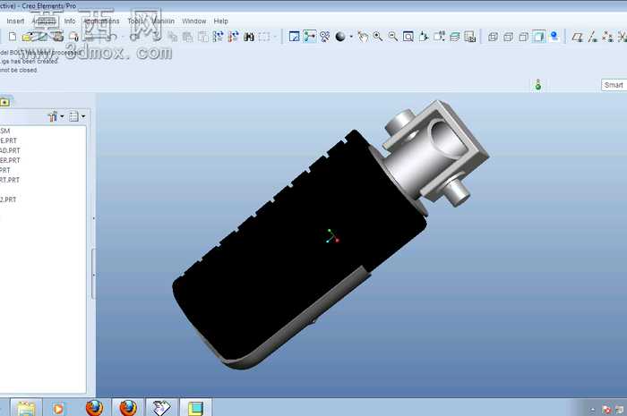This screenshot has width=627, height=416.
Task: Select No Hidden display style icon
Action: (523, 38)
